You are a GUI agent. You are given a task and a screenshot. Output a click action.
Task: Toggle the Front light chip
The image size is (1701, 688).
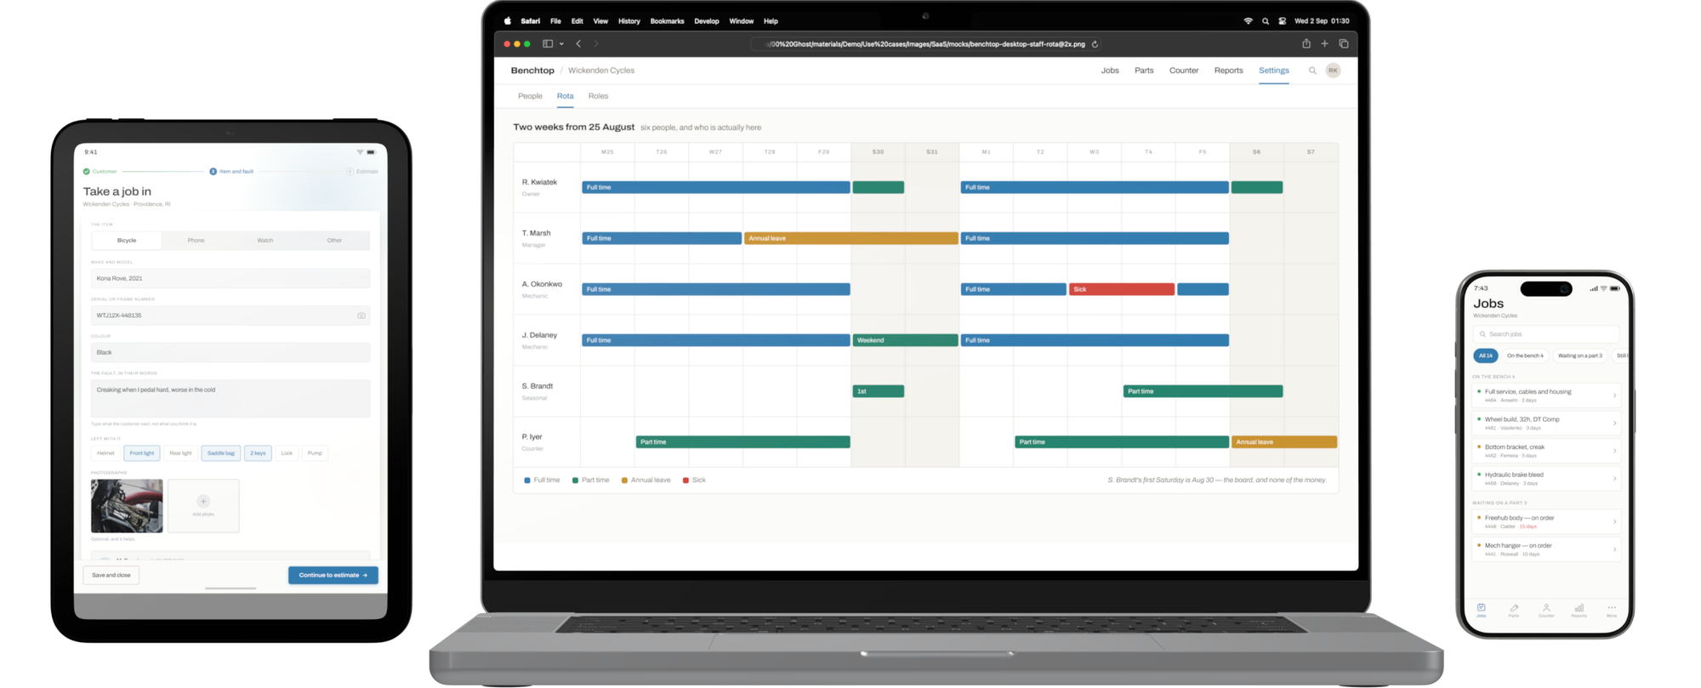142,453
